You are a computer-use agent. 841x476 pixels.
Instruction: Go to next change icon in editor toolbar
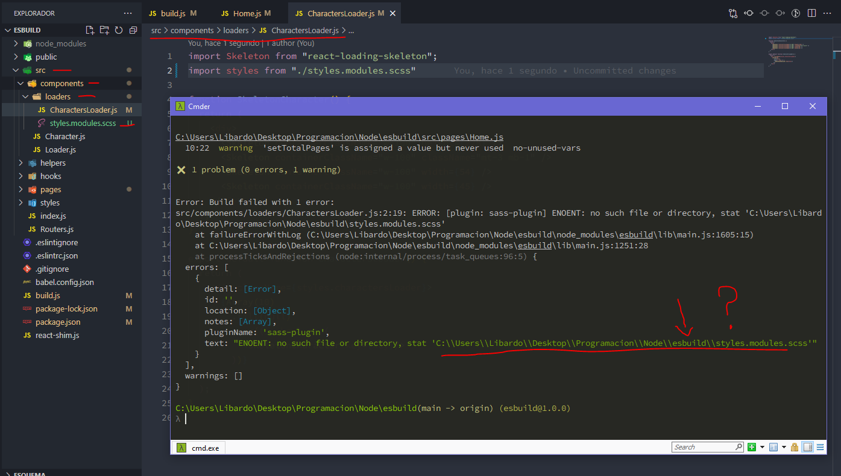click(x=780, y=13)
